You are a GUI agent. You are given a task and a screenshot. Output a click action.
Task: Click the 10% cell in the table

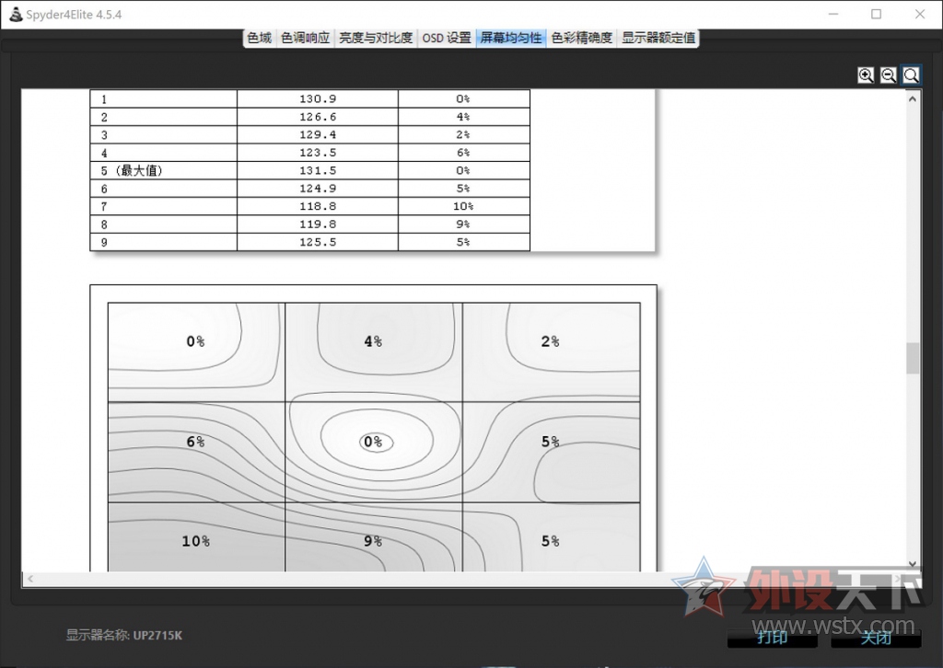coord(463,207)
